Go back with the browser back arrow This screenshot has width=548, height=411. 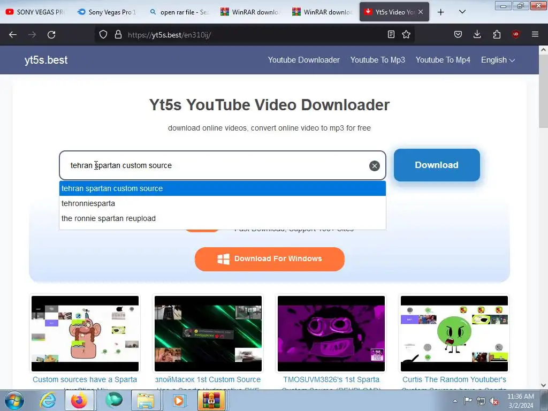[13, 35]
